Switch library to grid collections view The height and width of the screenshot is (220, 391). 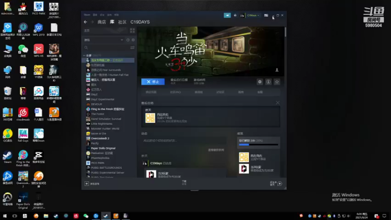(132, 30)
